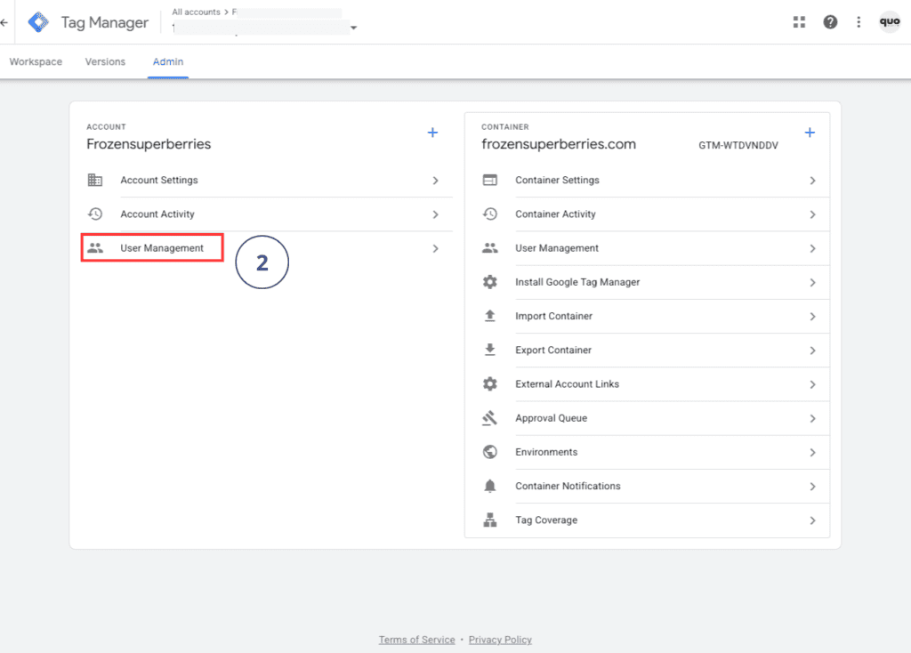Viewport: 911px width, 653px height.
Task: Open account-level User Management
Action: pyautogui.click(x=162, y=248)
